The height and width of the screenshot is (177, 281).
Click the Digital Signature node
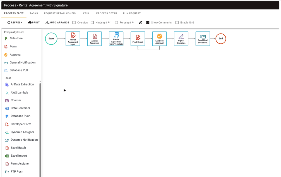pyautogui.click(x=181, y=39)
